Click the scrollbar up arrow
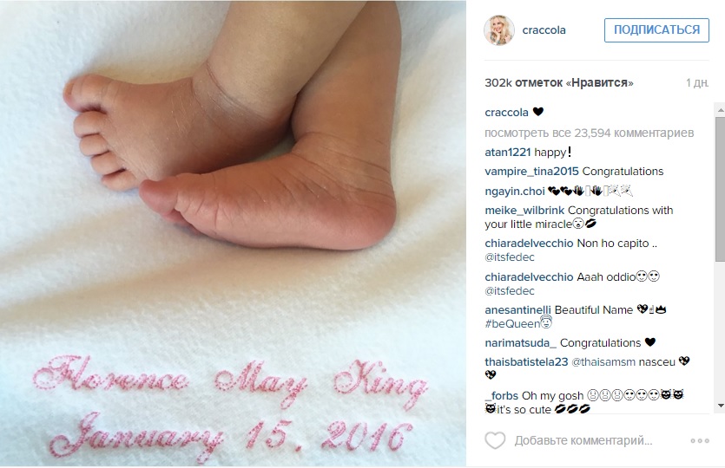The height and width of the screenshot is (468, 725). coord(721,110)
